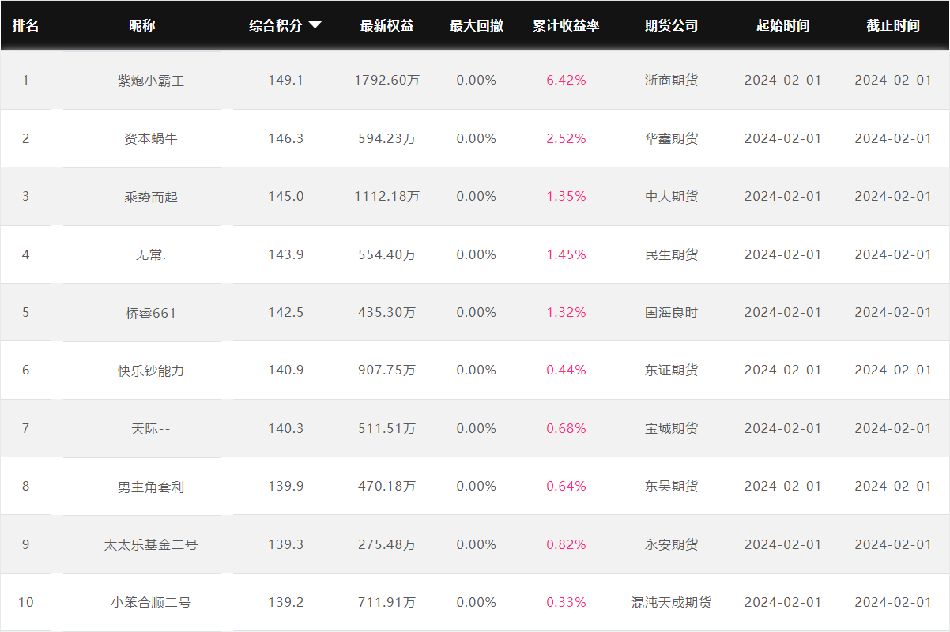Screen dimensions: 950x632
Task: Click the 排名 column header
Action: point(25,25)
